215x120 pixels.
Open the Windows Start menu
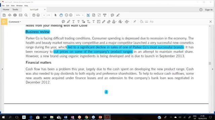(3, 117)
